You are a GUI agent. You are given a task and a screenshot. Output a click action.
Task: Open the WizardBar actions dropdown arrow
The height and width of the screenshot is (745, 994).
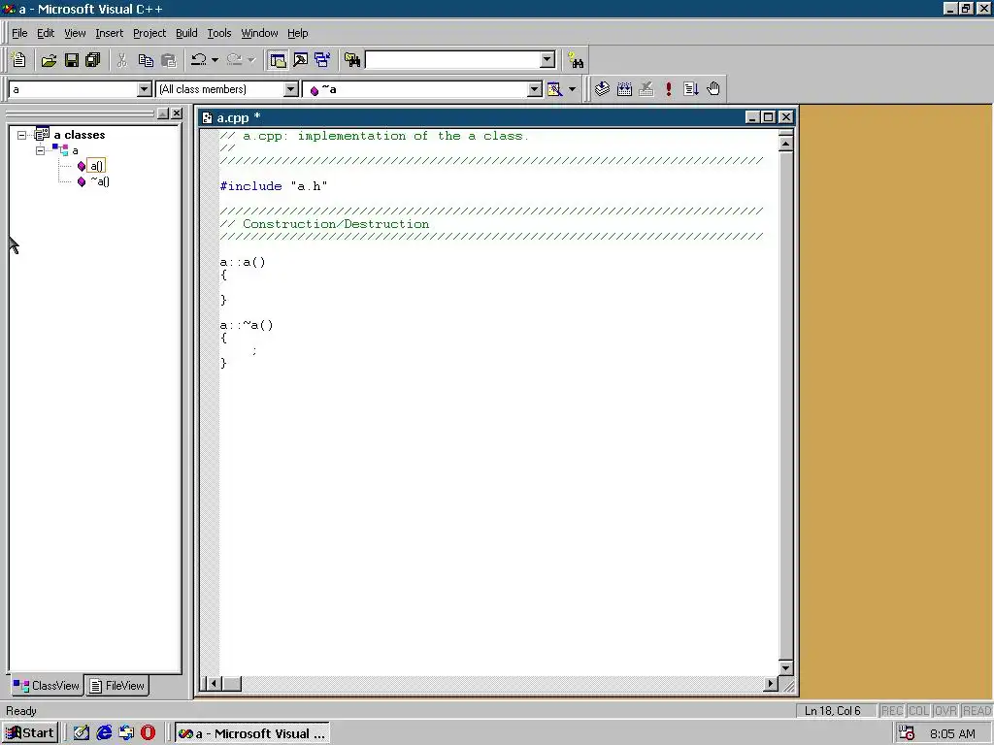pyautogui.click(x=572, y=89)
